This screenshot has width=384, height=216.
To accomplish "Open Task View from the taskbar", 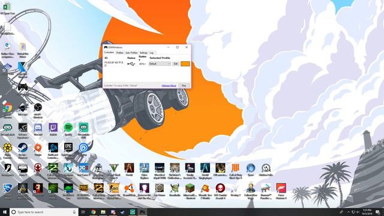I will (83, 212).
